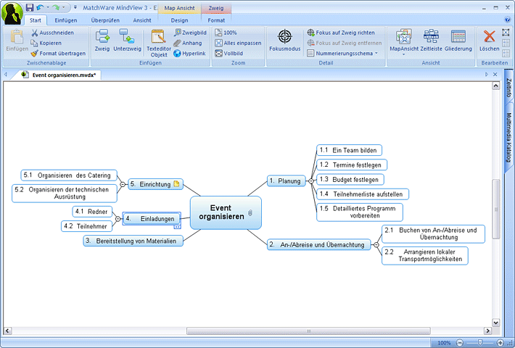Click the horizontal scrollbar thumb
The width and height of the screenshot is (515, 348).
click(x=308, y=331)
